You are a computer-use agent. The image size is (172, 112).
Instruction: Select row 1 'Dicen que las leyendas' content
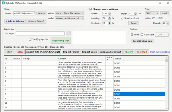pos(81,63)
